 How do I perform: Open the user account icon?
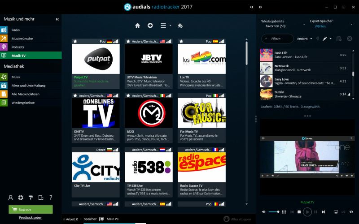tap(11, 198)
